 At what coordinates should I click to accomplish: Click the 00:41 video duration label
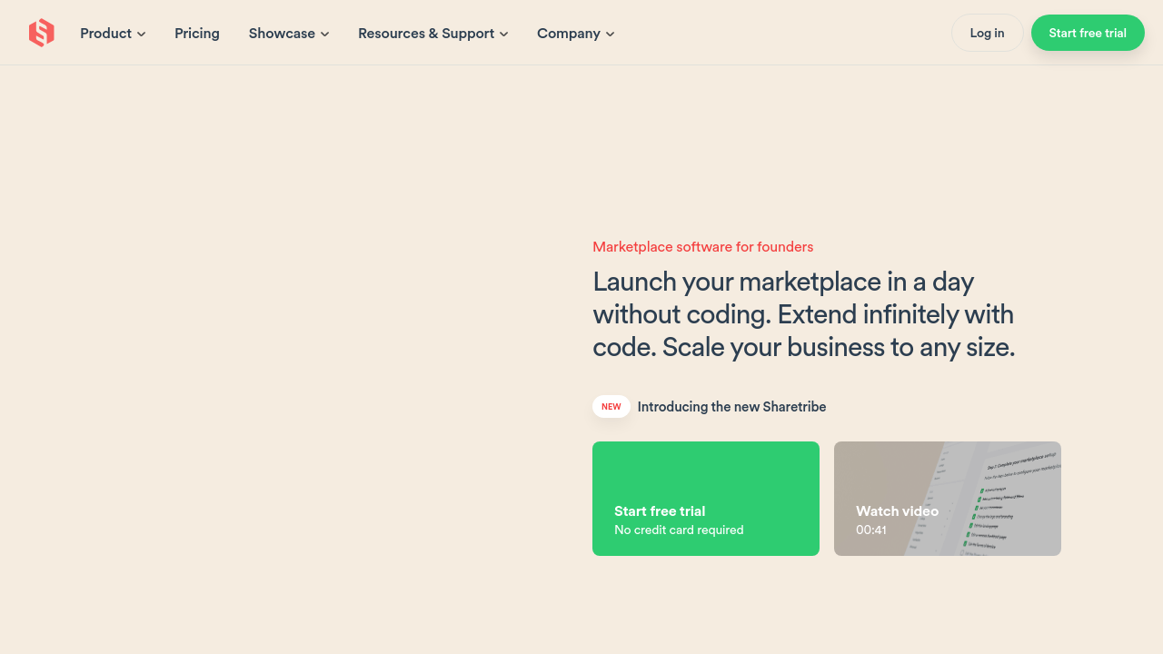point(871,530)
